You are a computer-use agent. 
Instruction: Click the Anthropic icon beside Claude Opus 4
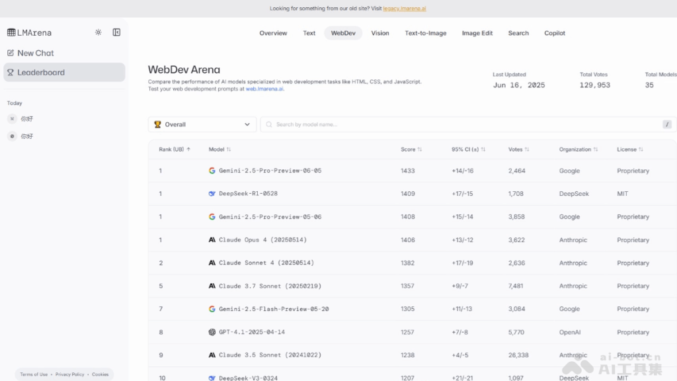click(212, 240)
